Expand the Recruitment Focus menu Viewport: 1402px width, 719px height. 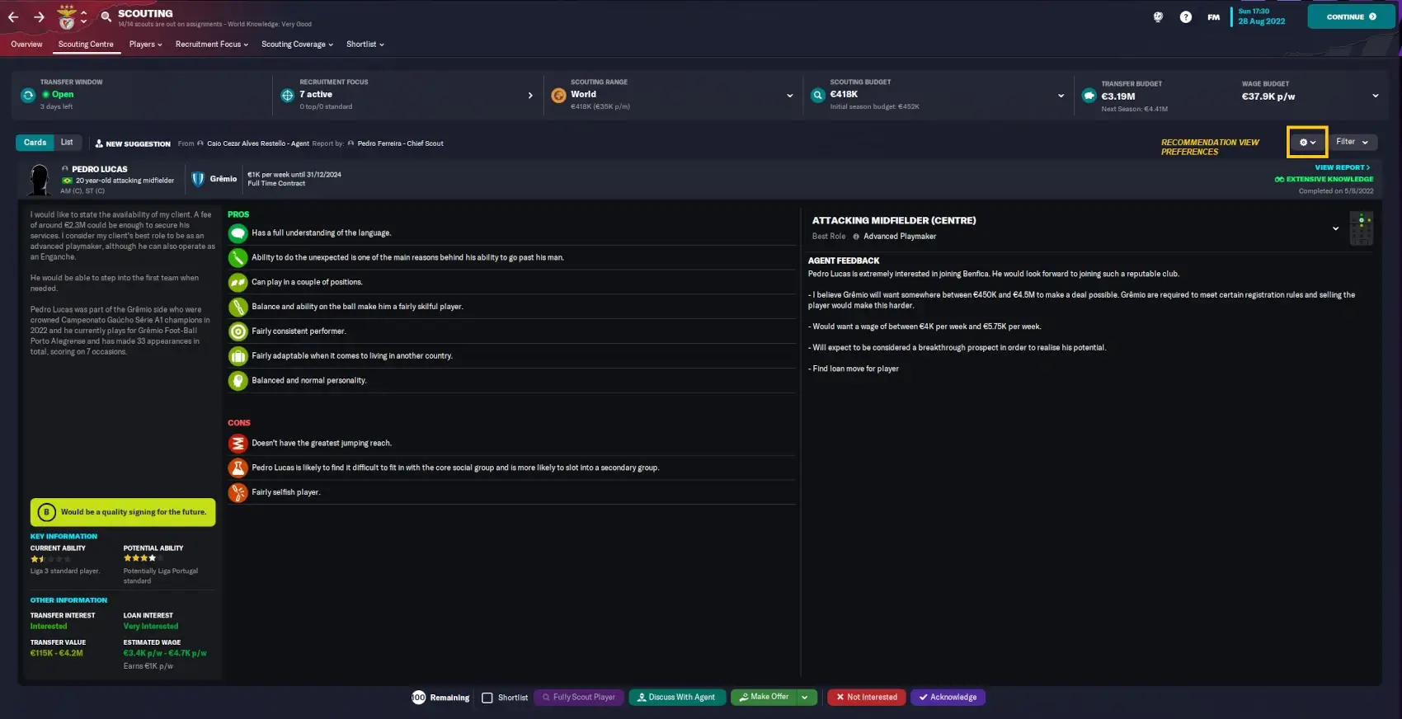[x=211, y=45]
